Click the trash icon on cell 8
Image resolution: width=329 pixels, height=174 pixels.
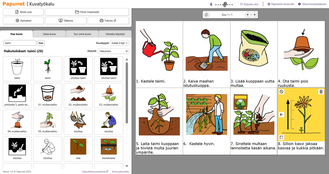coord(321,92)
